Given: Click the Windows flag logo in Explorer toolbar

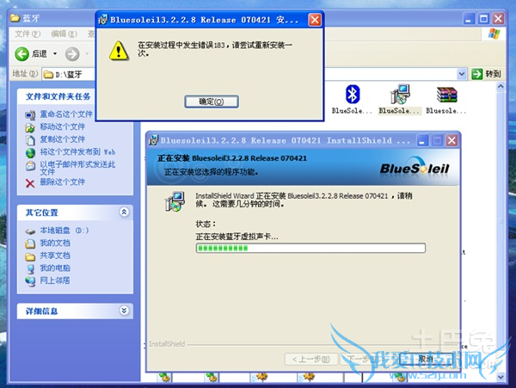Looking at the screenshot, I should tap(494, 34).
